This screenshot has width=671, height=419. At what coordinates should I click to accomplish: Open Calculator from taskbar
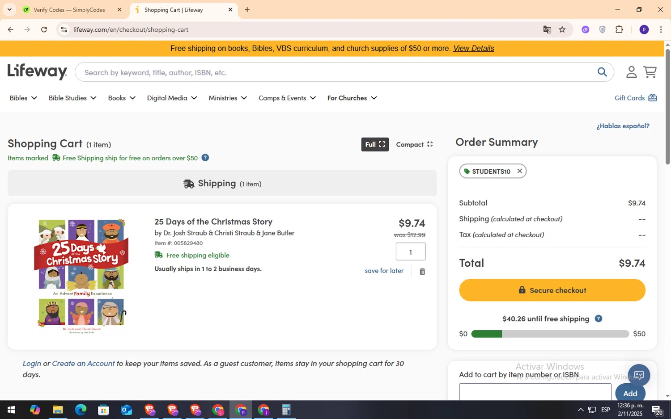[x=286, y=410]
